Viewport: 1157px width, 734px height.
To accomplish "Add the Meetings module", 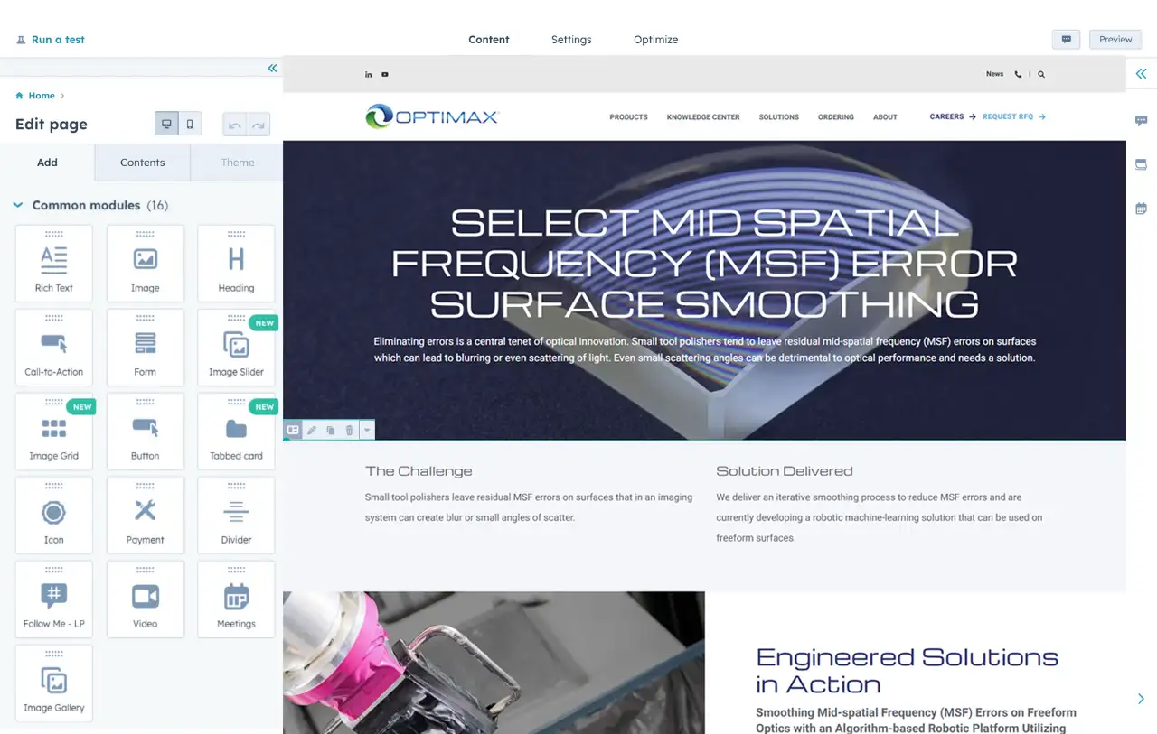I will click(x=236, y=599).
